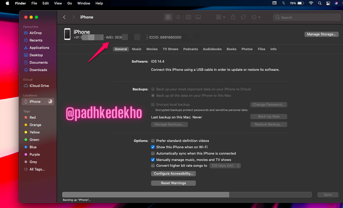Open Downloads in the sidebar
343x208 pixels.
(x=38, y=70)
